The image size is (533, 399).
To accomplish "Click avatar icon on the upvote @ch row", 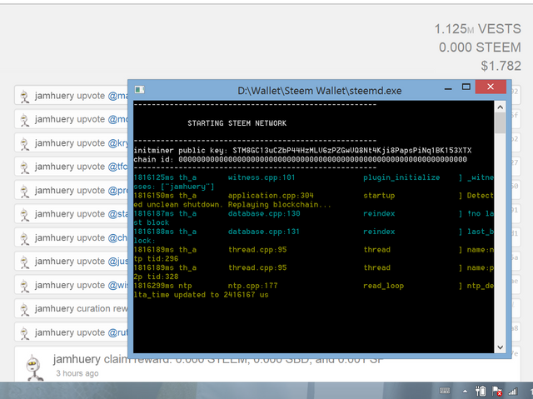I will (25, 238).
